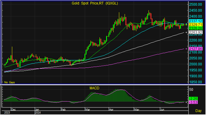206x115 pixels.
Task: Click the Gold Spot Price chart title
Action: tap(95, 3)
